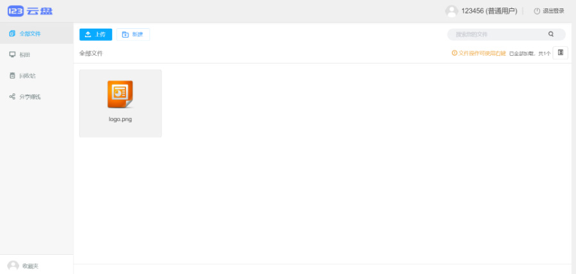Click the 退出登录 logout link
576x274 pixels.
click(x=554, y=11)
